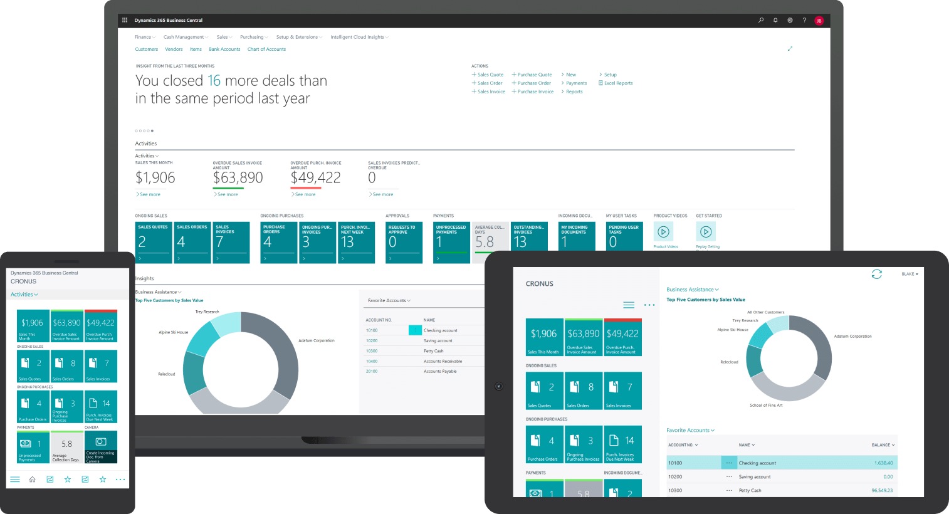949x514 pixels.
Task: Click the app launcher grid icon
Action: pos(125,20)
